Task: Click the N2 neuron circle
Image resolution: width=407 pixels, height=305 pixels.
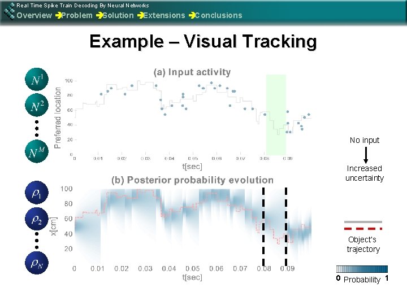Action: (37, 105)
